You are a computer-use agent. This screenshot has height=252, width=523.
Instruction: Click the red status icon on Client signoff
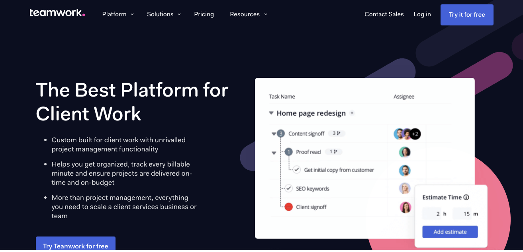(289, 207)
